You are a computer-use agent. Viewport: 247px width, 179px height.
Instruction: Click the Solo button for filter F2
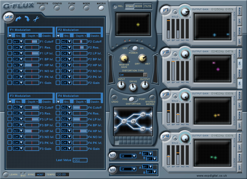coord(175,54)
